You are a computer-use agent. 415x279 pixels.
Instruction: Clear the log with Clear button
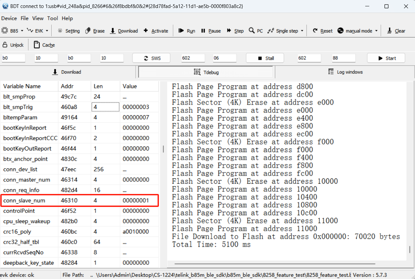coord(396,31)
